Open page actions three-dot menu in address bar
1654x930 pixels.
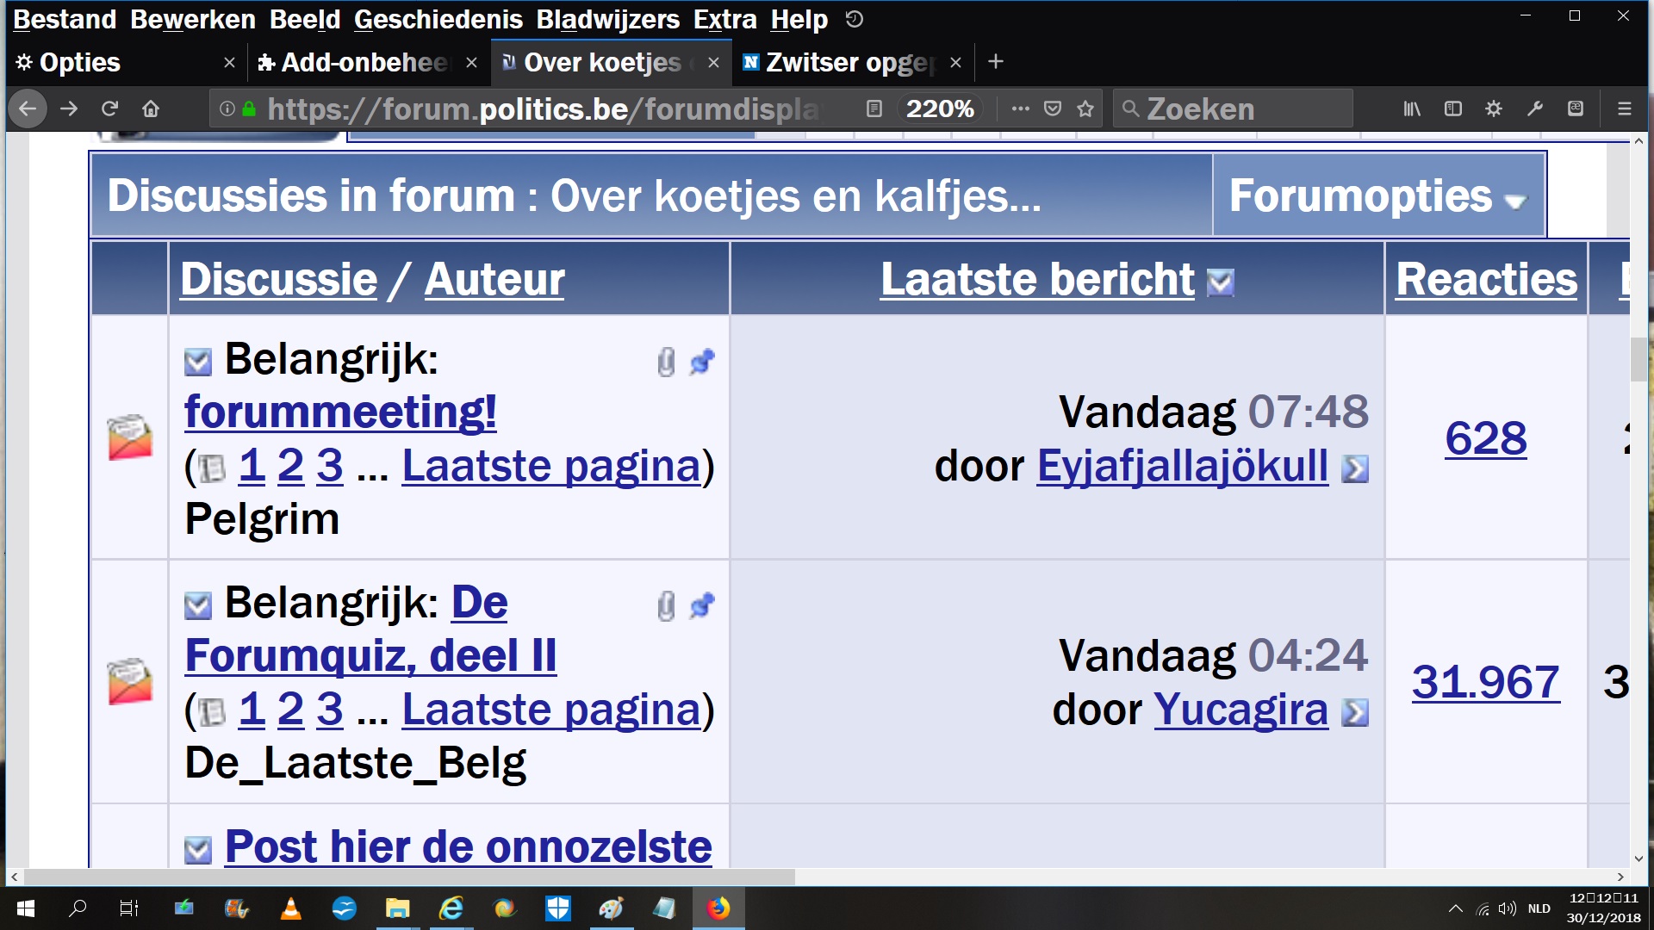[1021, 109]
